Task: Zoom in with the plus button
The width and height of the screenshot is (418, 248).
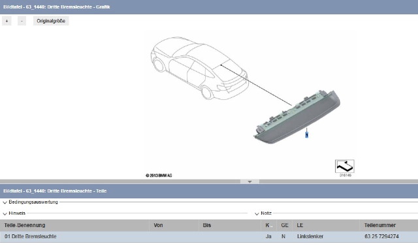Action: tap(7, 21)
